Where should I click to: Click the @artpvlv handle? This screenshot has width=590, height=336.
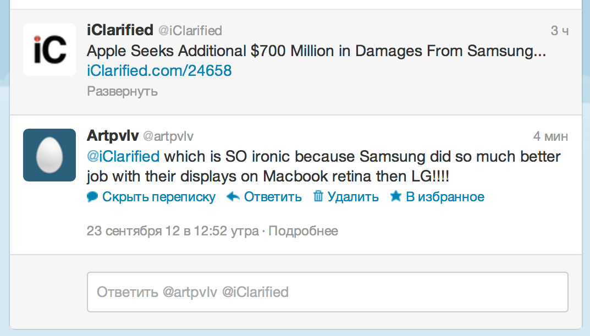point(168,136)
